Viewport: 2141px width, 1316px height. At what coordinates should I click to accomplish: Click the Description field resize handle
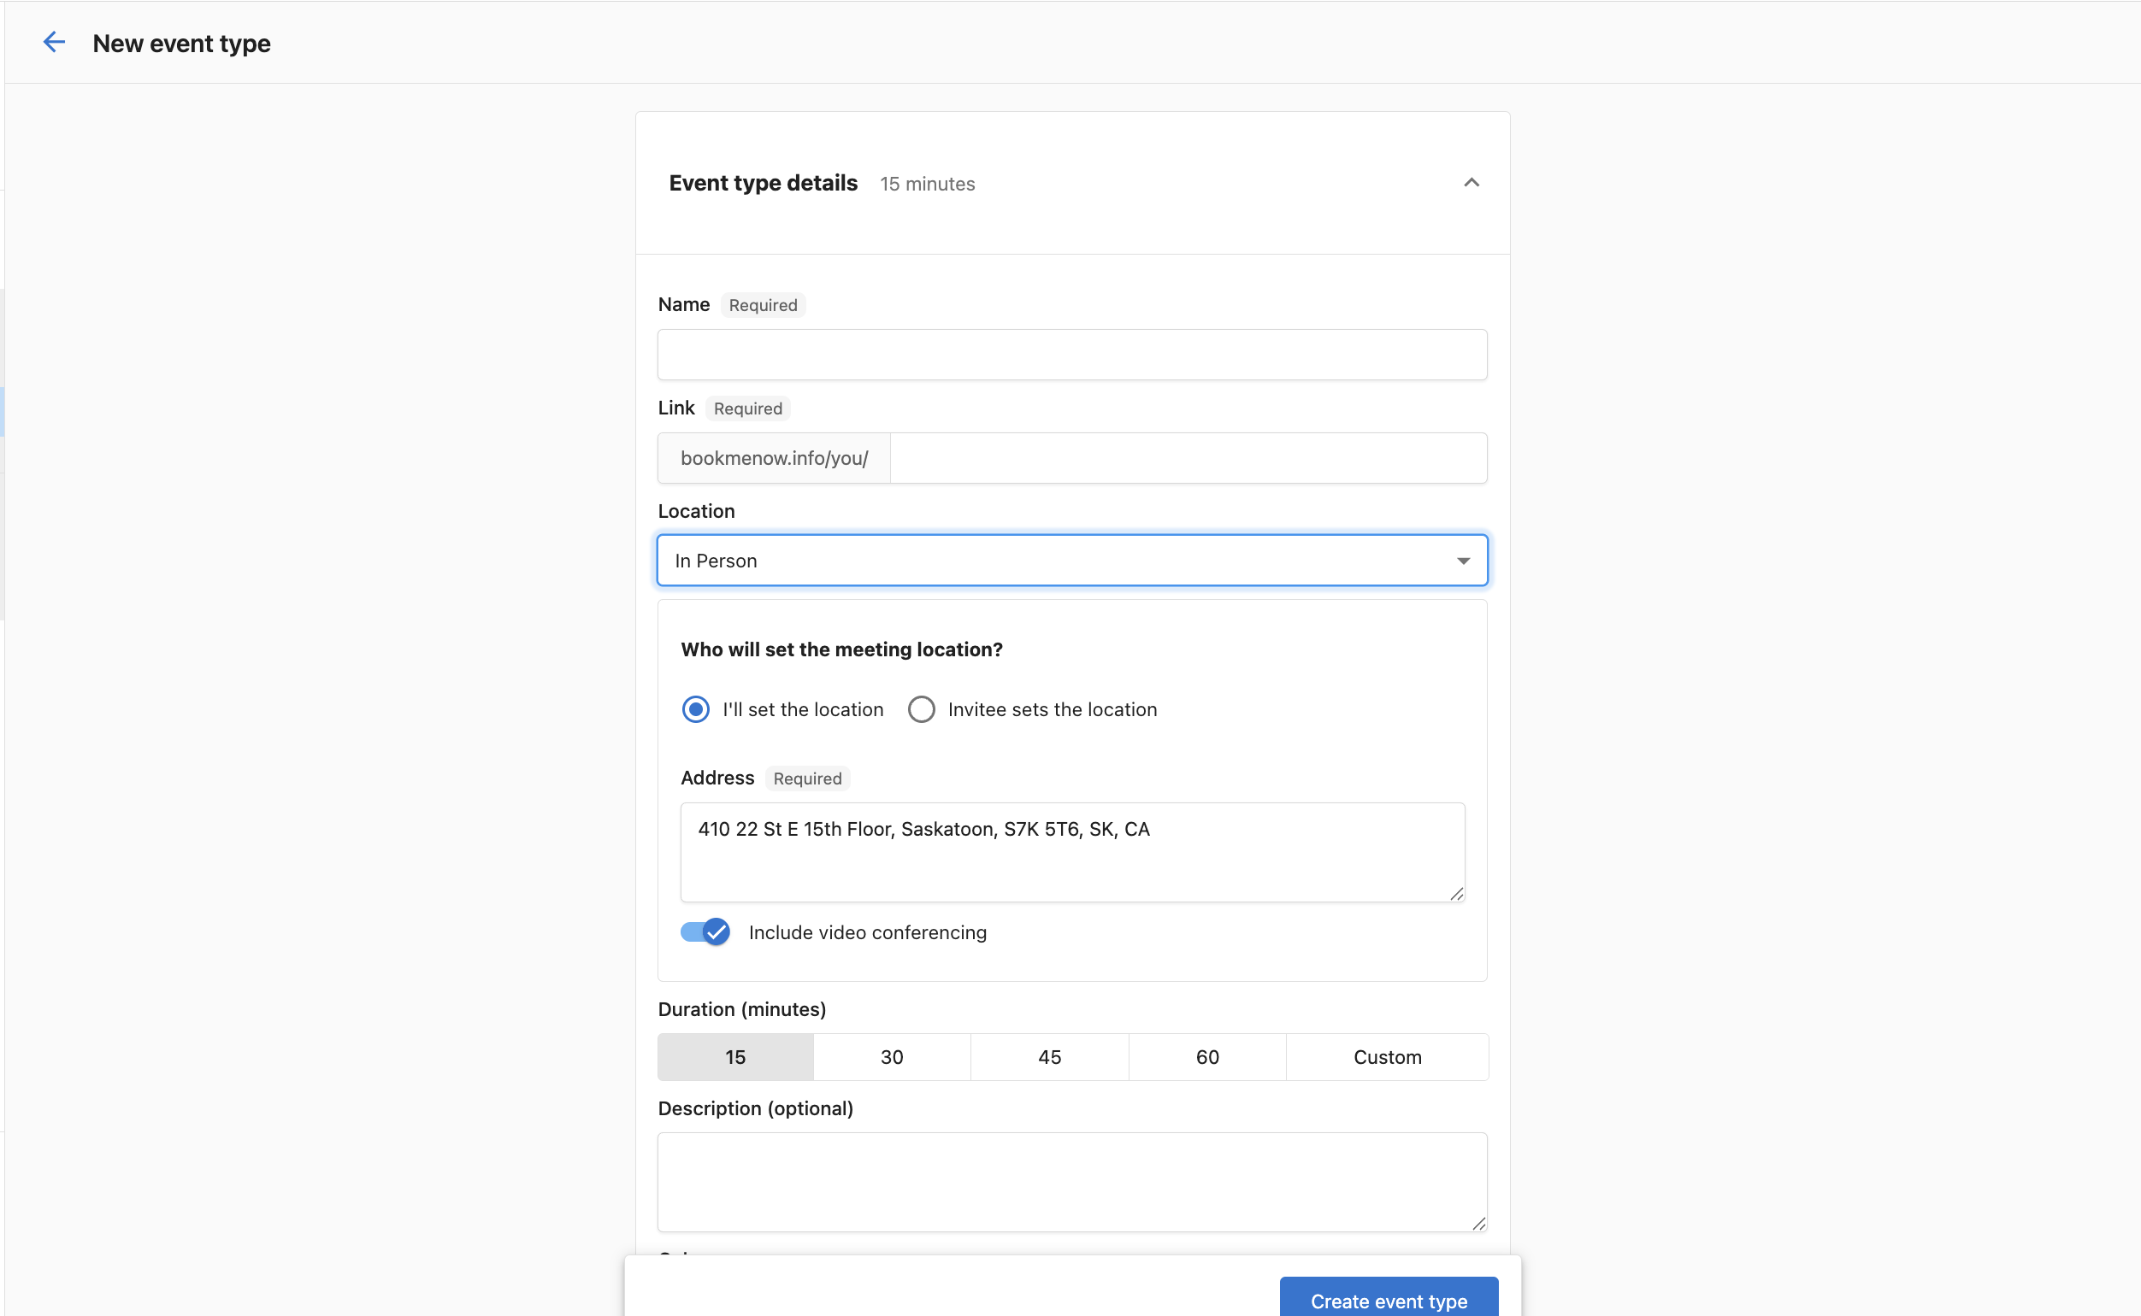point(1478,1224)
